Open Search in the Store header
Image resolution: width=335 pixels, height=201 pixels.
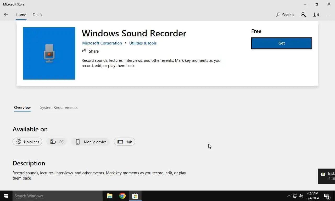[x=285, y=15]
